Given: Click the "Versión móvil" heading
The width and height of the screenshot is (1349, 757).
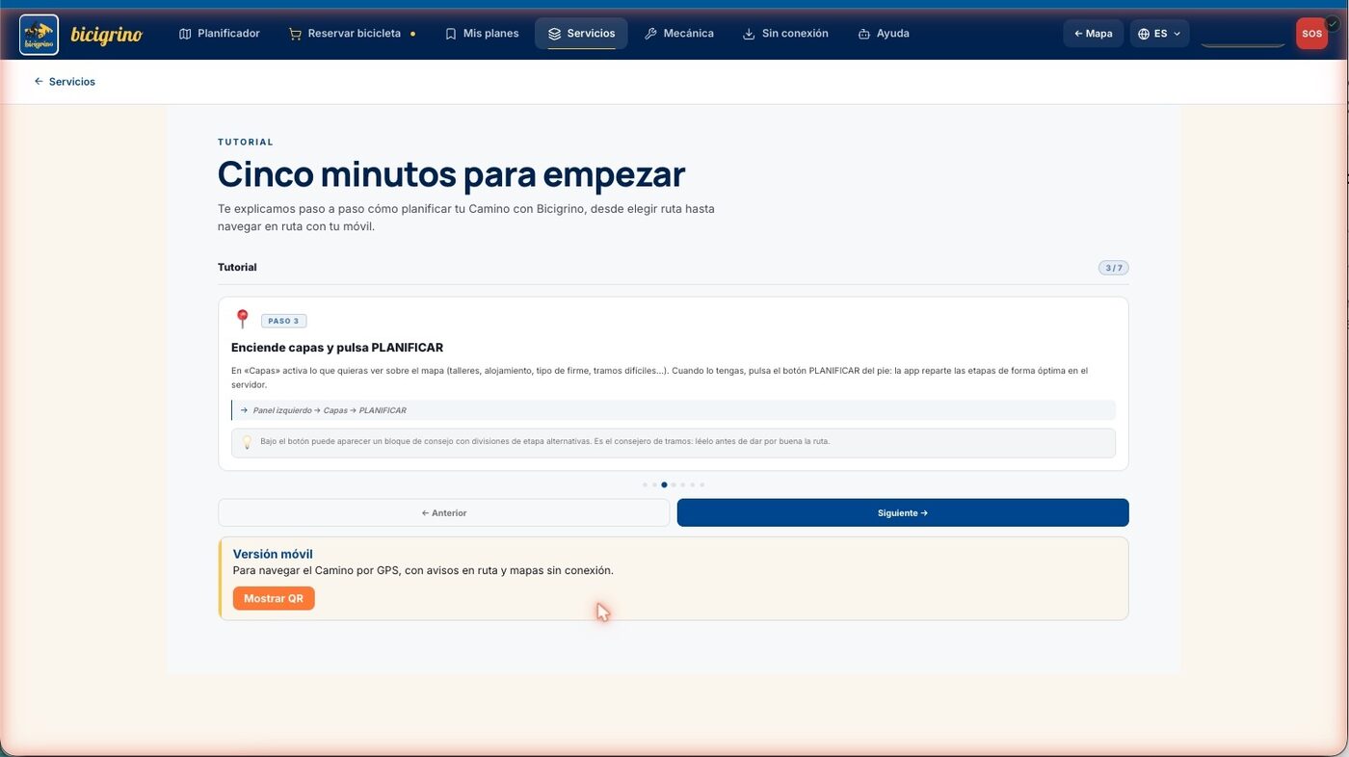Looking at the screenshot, I should pyautogui.click(x=273, y=554).
